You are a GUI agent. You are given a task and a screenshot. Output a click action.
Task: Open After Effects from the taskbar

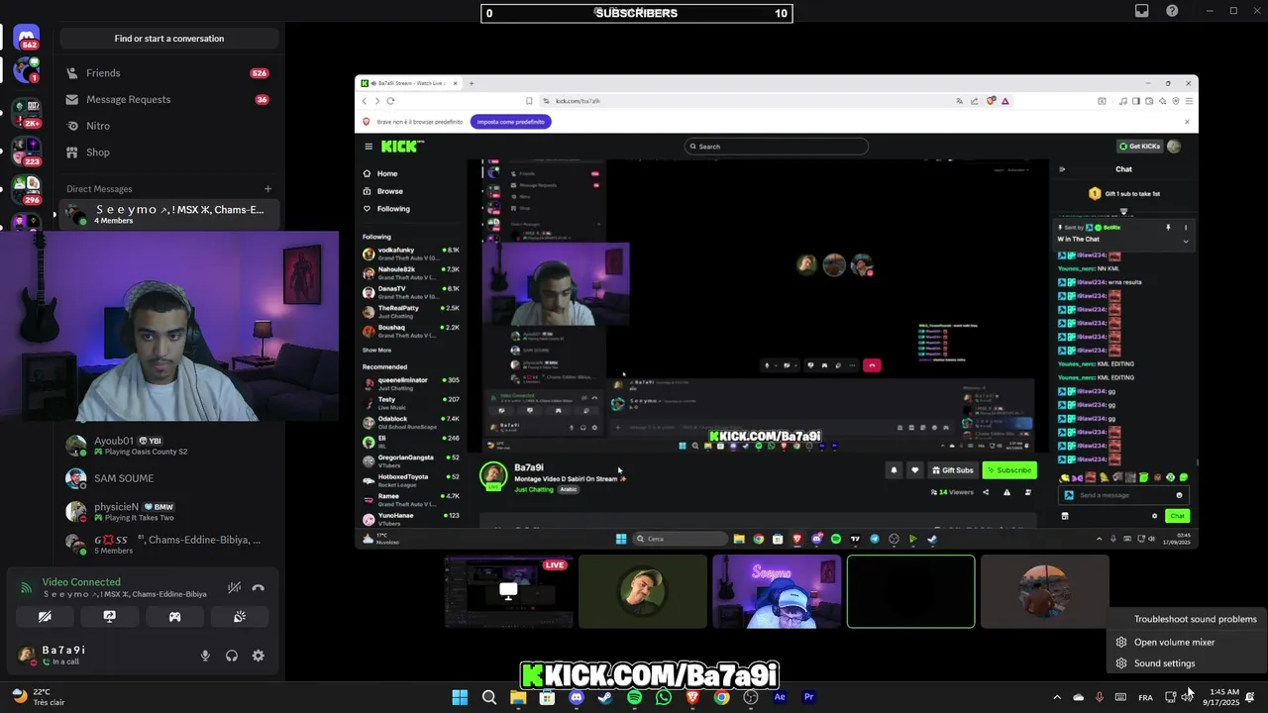click(x=780, y=697)
